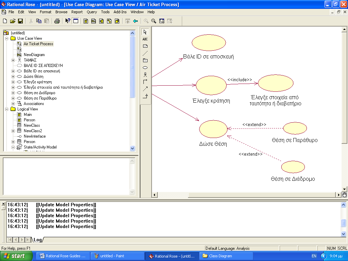348x261 pixels.
Task: Click the <<include>> relationship label
Action: [x=240, y=80]
